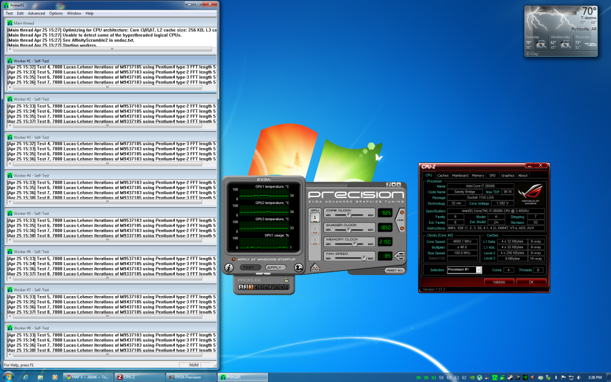Click Worker #1 Self-Test window icon

click(10, 61)
